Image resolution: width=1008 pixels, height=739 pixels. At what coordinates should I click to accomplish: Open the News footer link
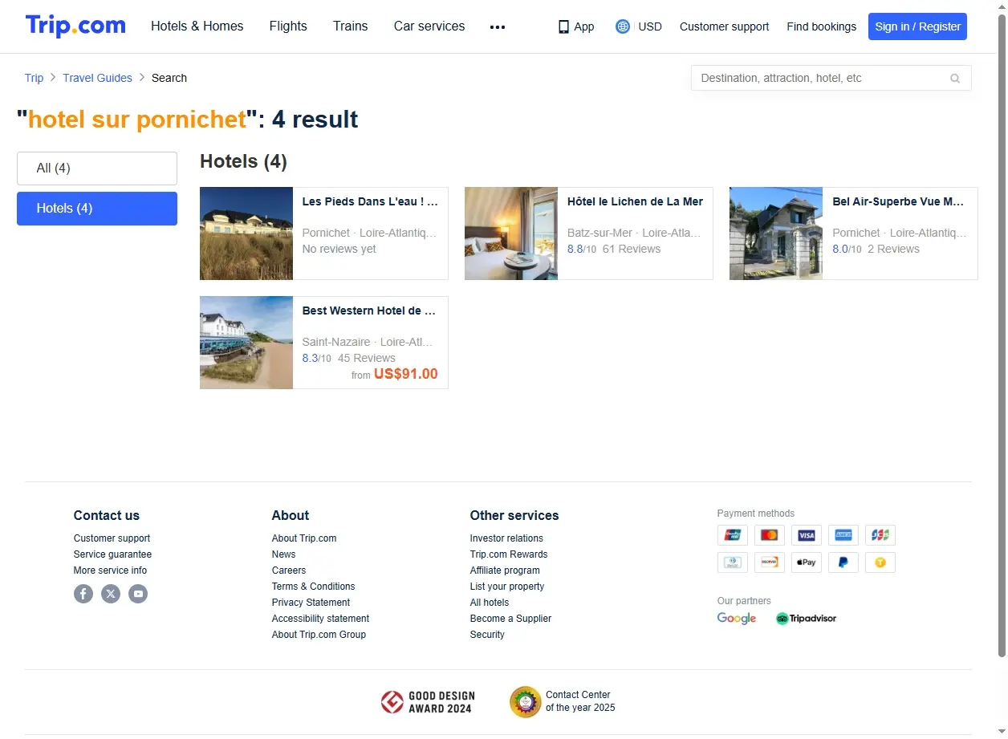coord(283,554)
